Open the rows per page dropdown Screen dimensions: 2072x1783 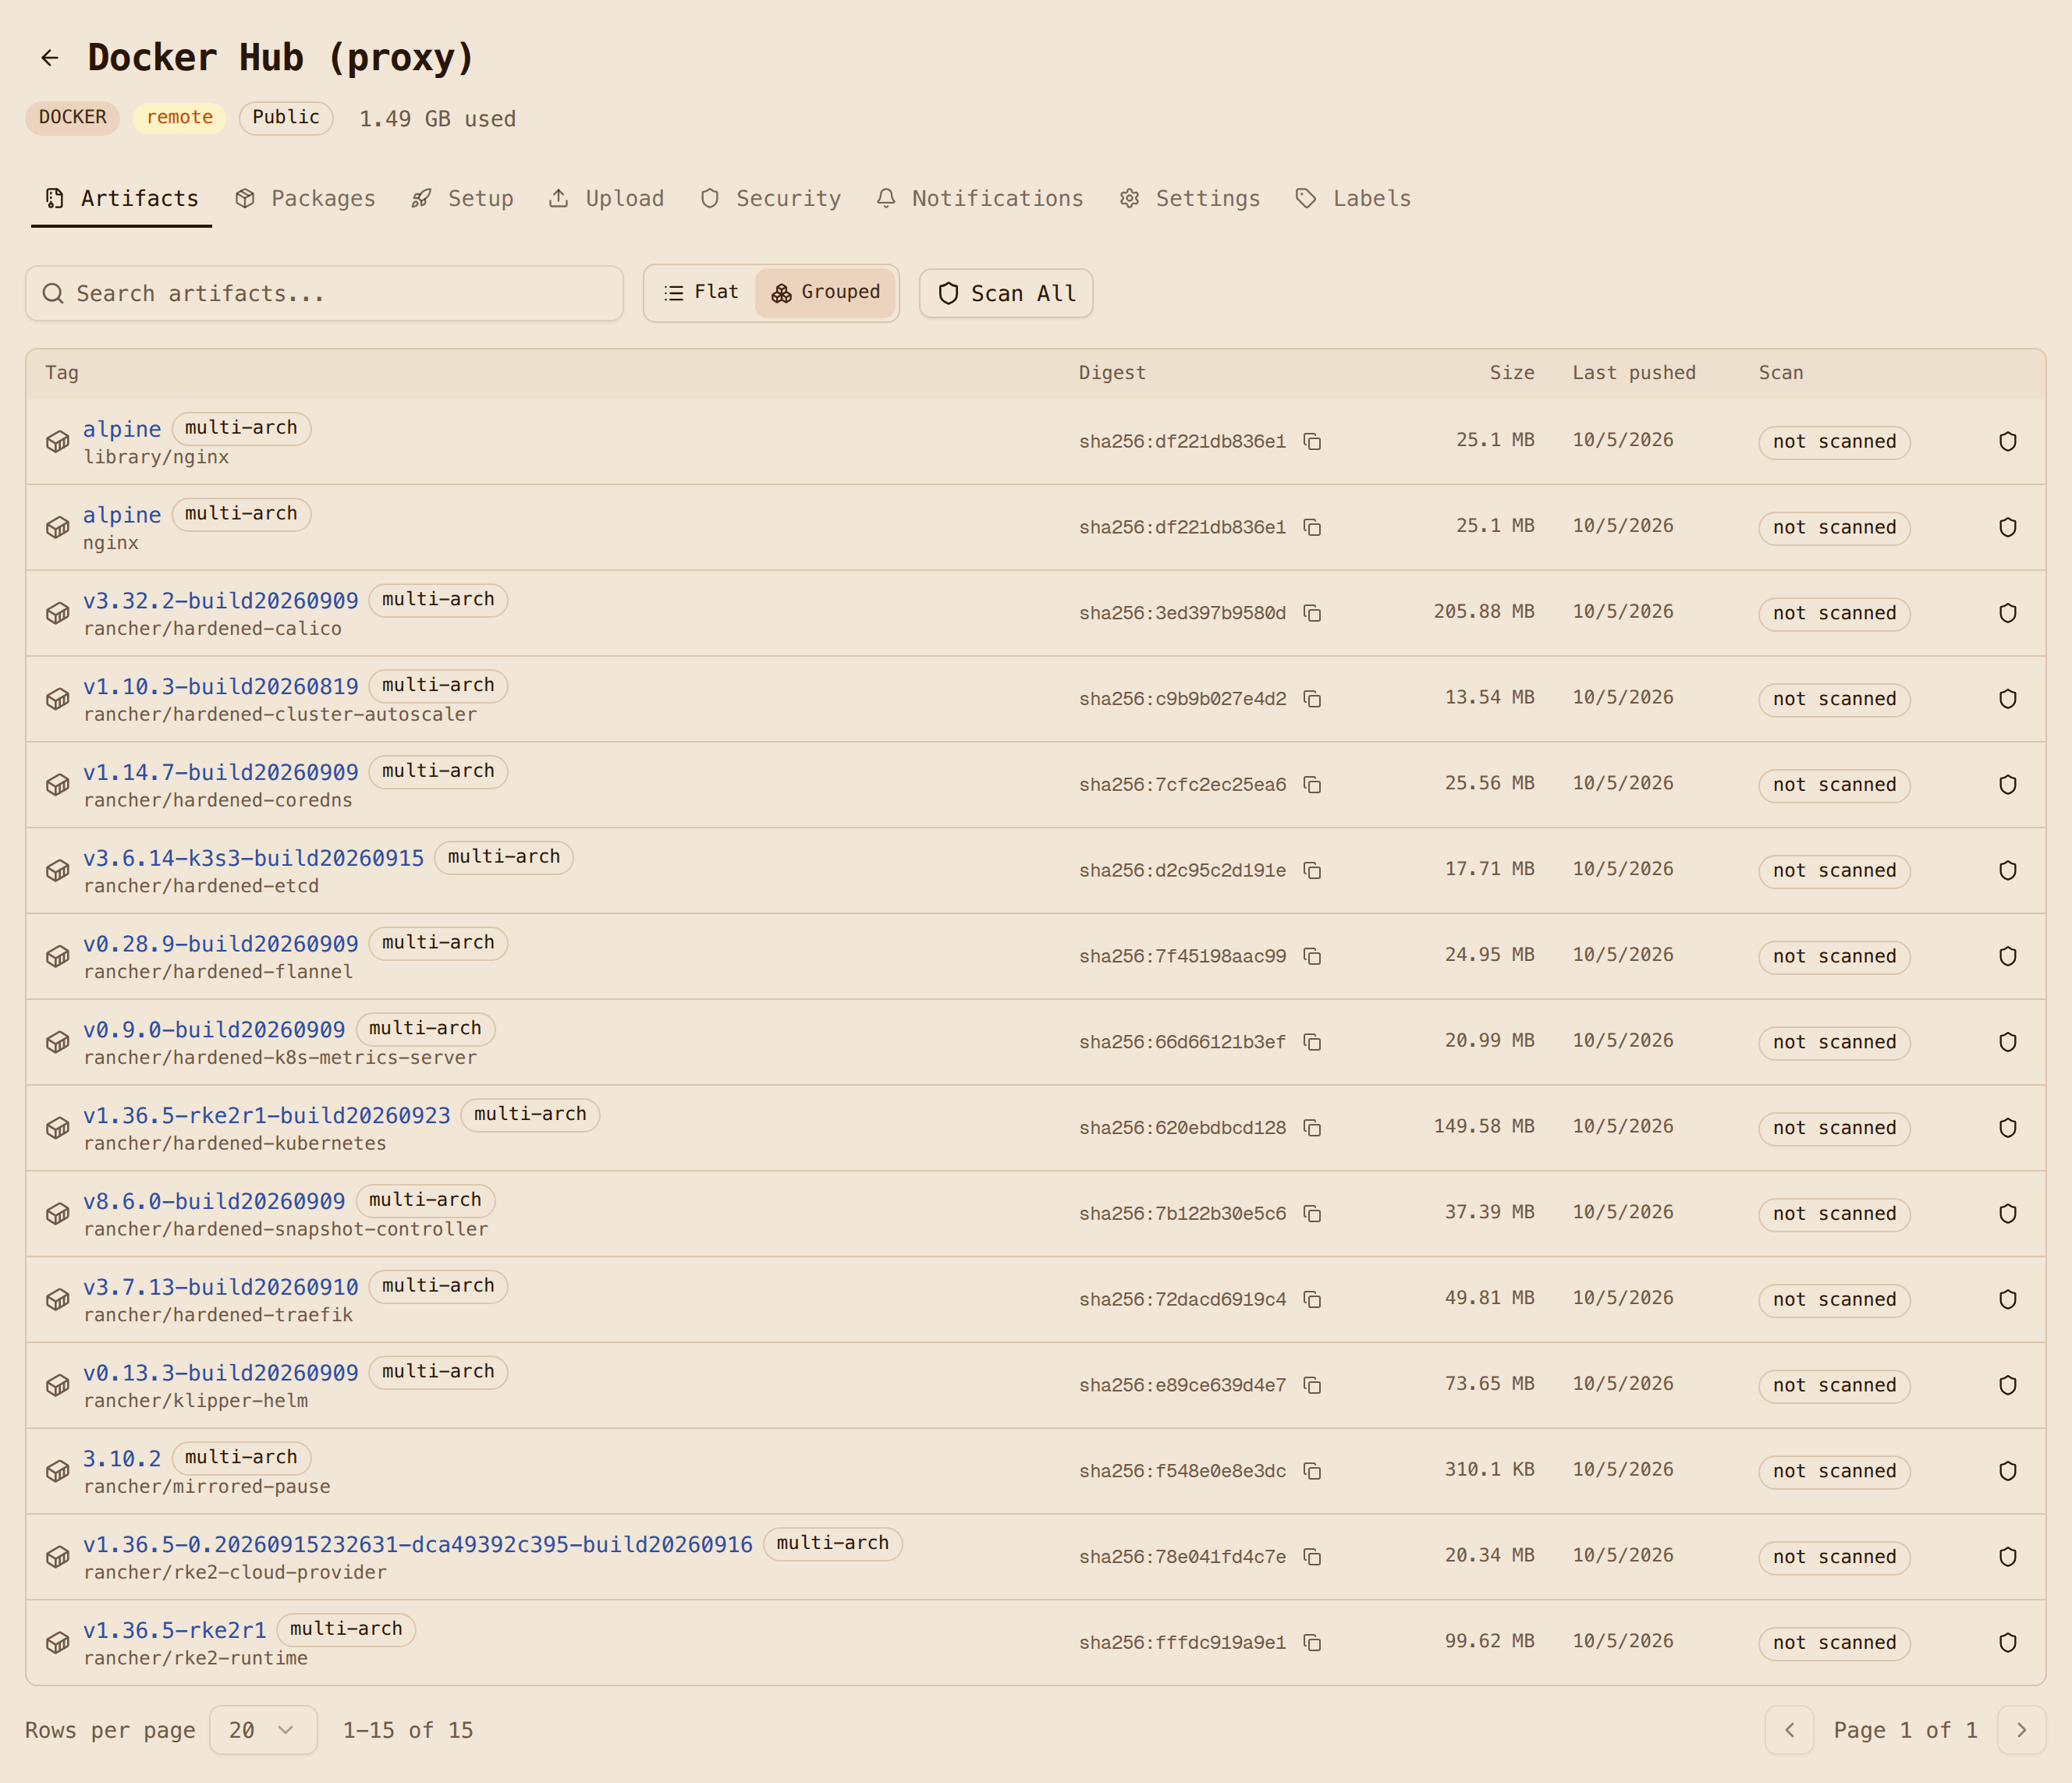coord(263,1730)
